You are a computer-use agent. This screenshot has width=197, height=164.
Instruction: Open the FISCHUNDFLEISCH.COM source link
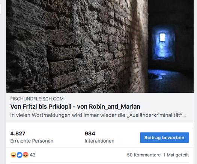(37, 99)
